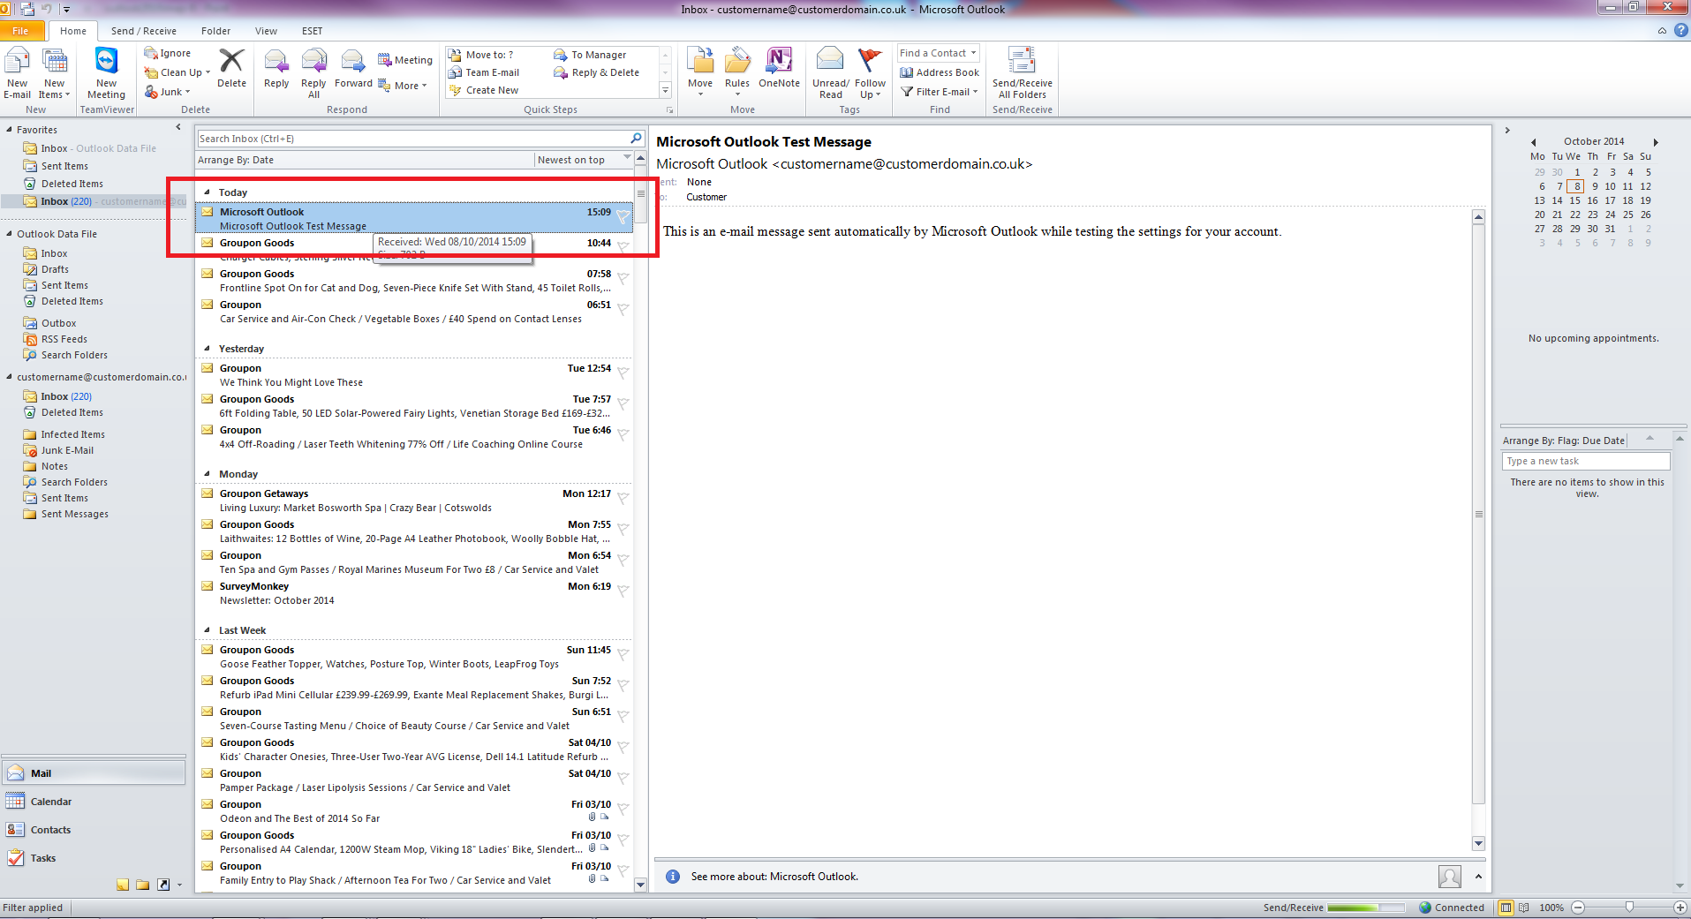Image resolution: width=1691 pixels, height=919 pixels.
Task: Click the zoom slider in status bar
Action: point(1629,908)
